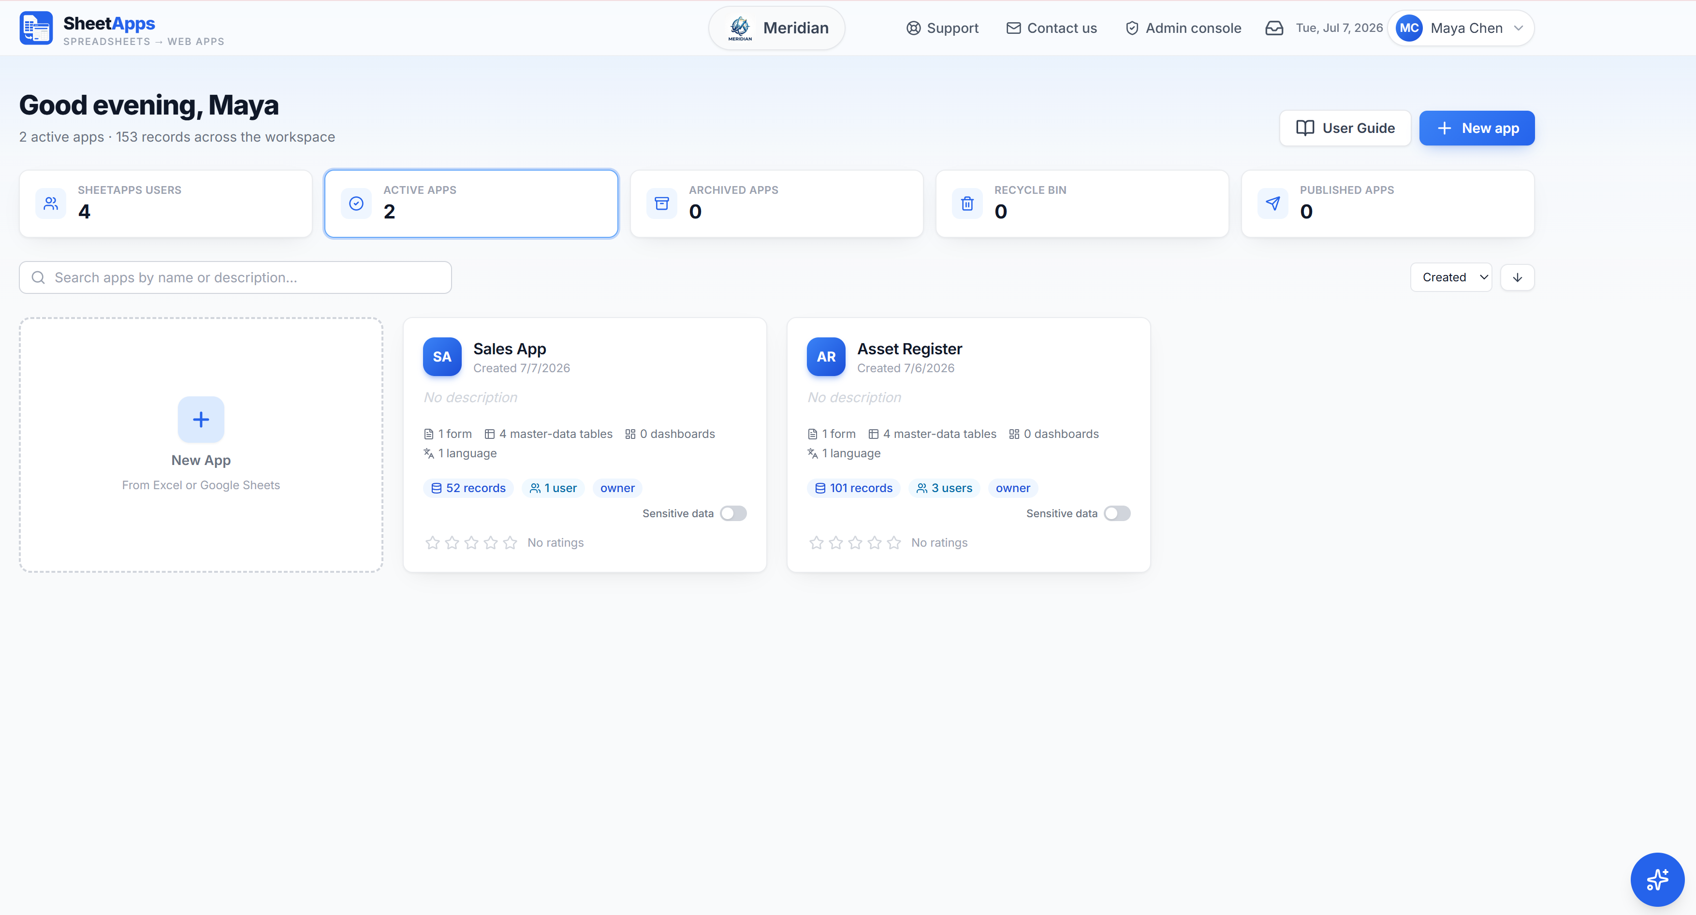
Task: Click Asset Register owner badge
Action: pos(1012,488)
